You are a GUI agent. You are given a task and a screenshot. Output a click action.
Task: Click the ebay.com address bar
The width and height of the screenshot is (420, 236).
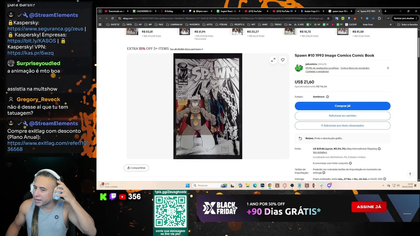pos(223,18)
